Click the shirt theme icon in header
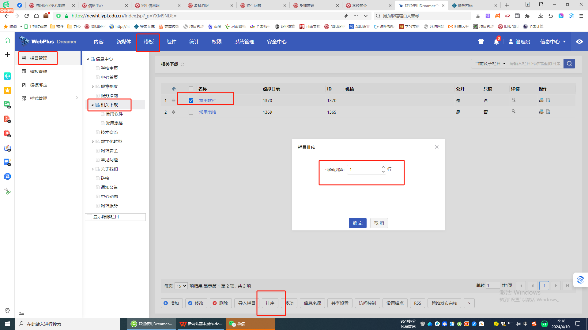 pos(481,42)
